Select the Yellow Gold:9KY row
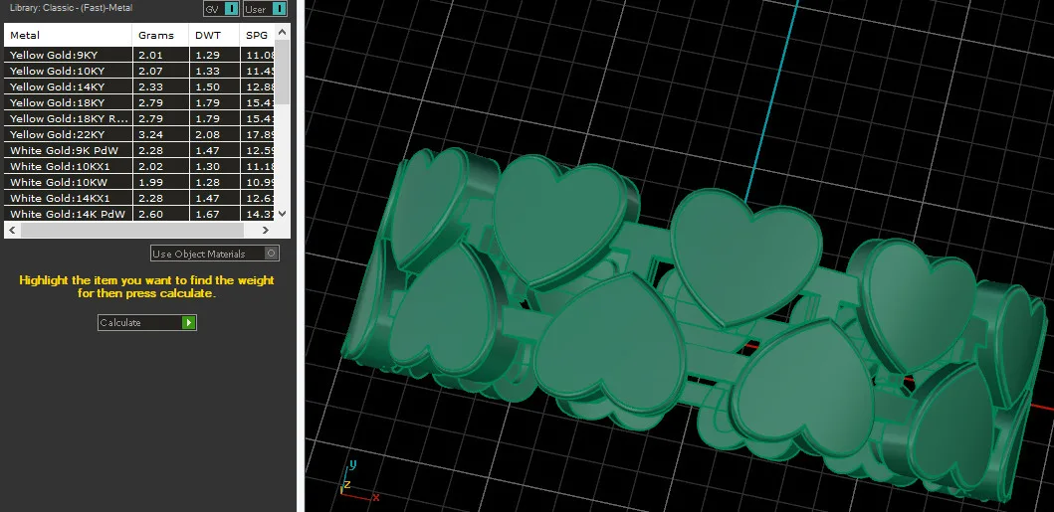Image resolution: width=1054 pixels, height=512 pixels. tap(139, 55)
